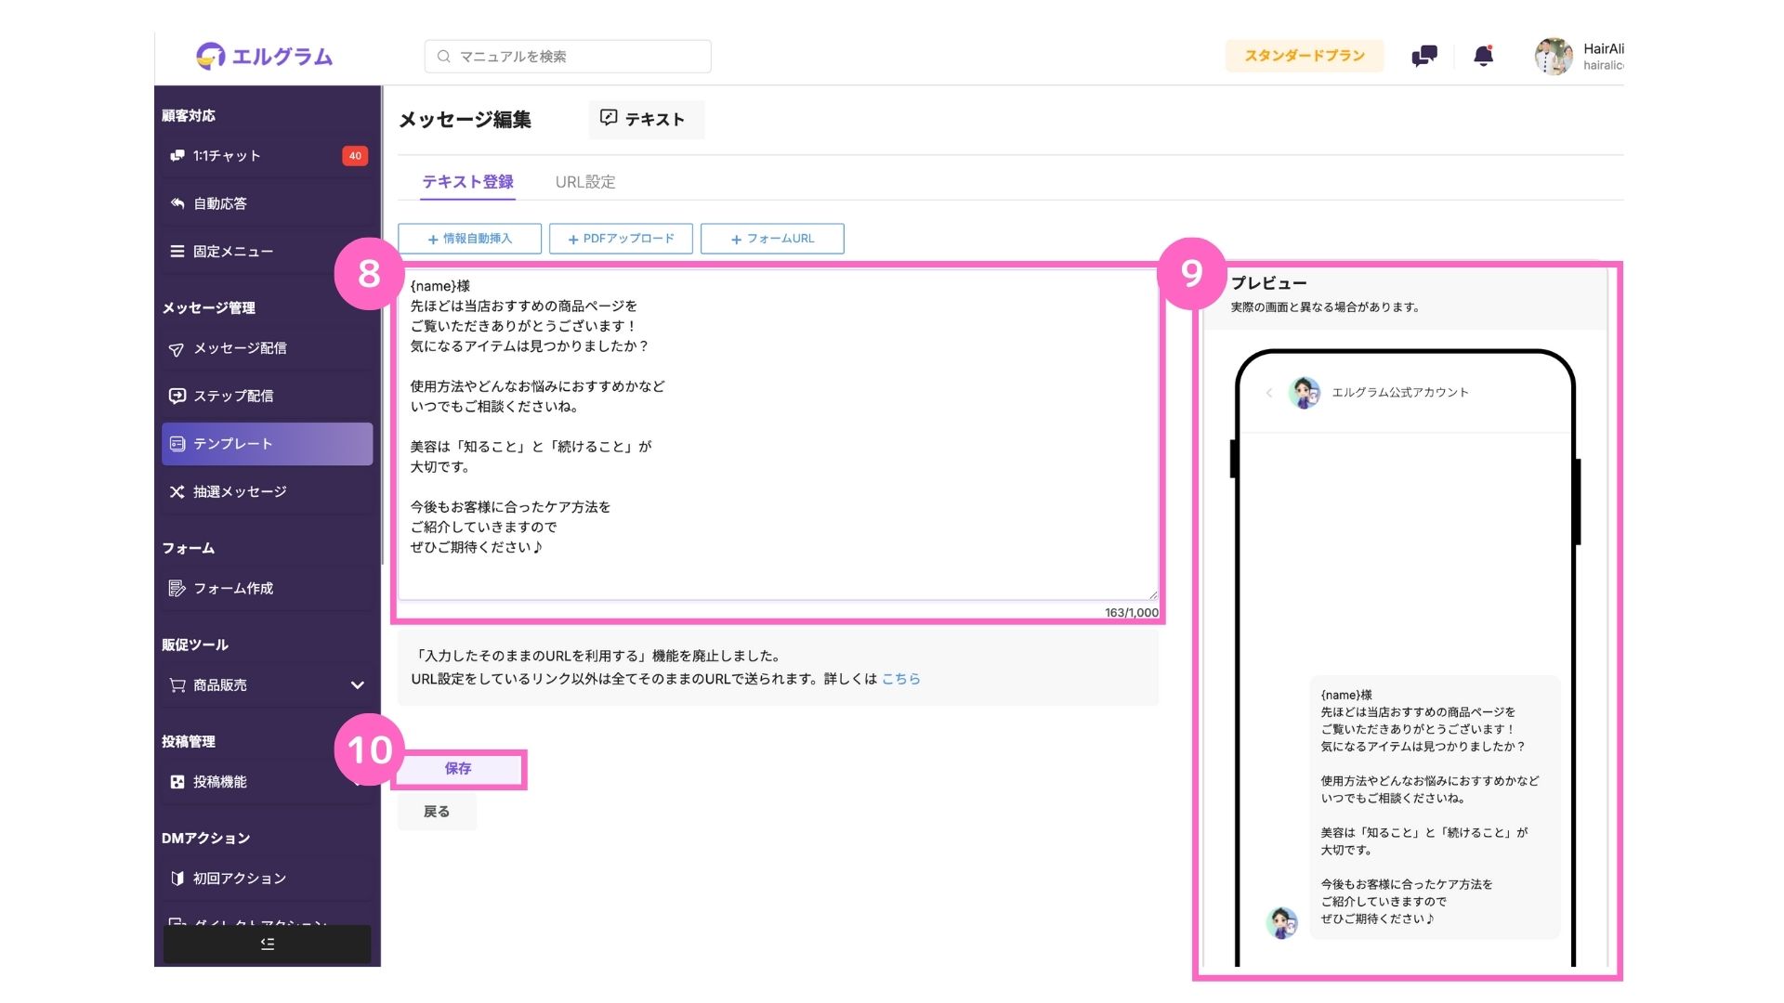Click the 1:1チャット speech-bubble icon
Viewport: 1784px width, 1003px height.
[177, 156]
